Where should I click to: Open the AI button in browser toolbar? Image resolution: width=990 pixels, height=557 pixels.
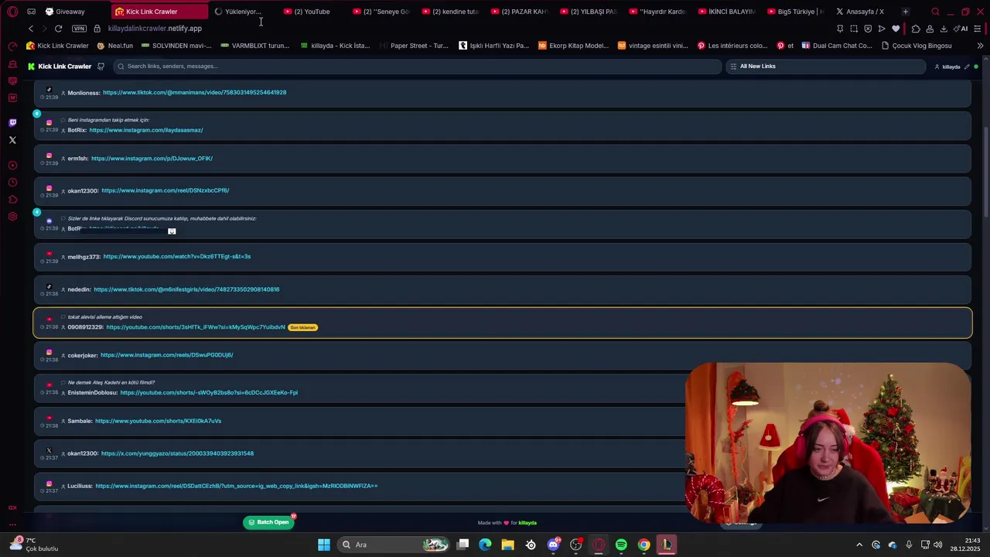961,29
